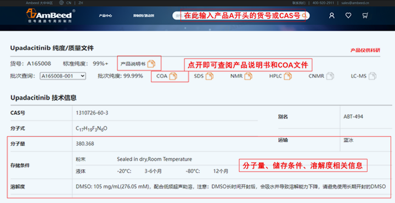Open the shopping cart icon
This screenshot has width=395, height=203.
pos(365,15)
